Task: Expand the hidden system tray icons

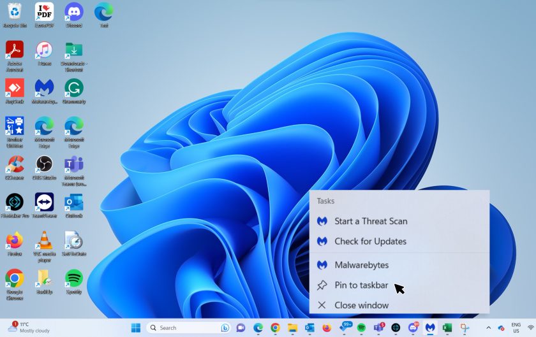Action: pos(488,328)
